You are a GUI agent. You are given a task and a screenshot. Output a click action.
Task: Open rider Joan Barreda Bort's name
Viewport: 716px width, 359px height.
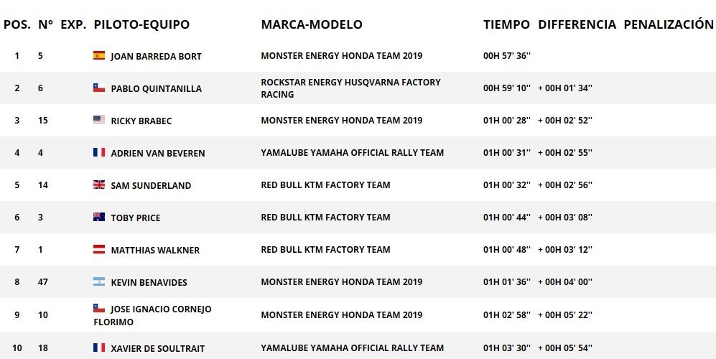coord(156,56)
